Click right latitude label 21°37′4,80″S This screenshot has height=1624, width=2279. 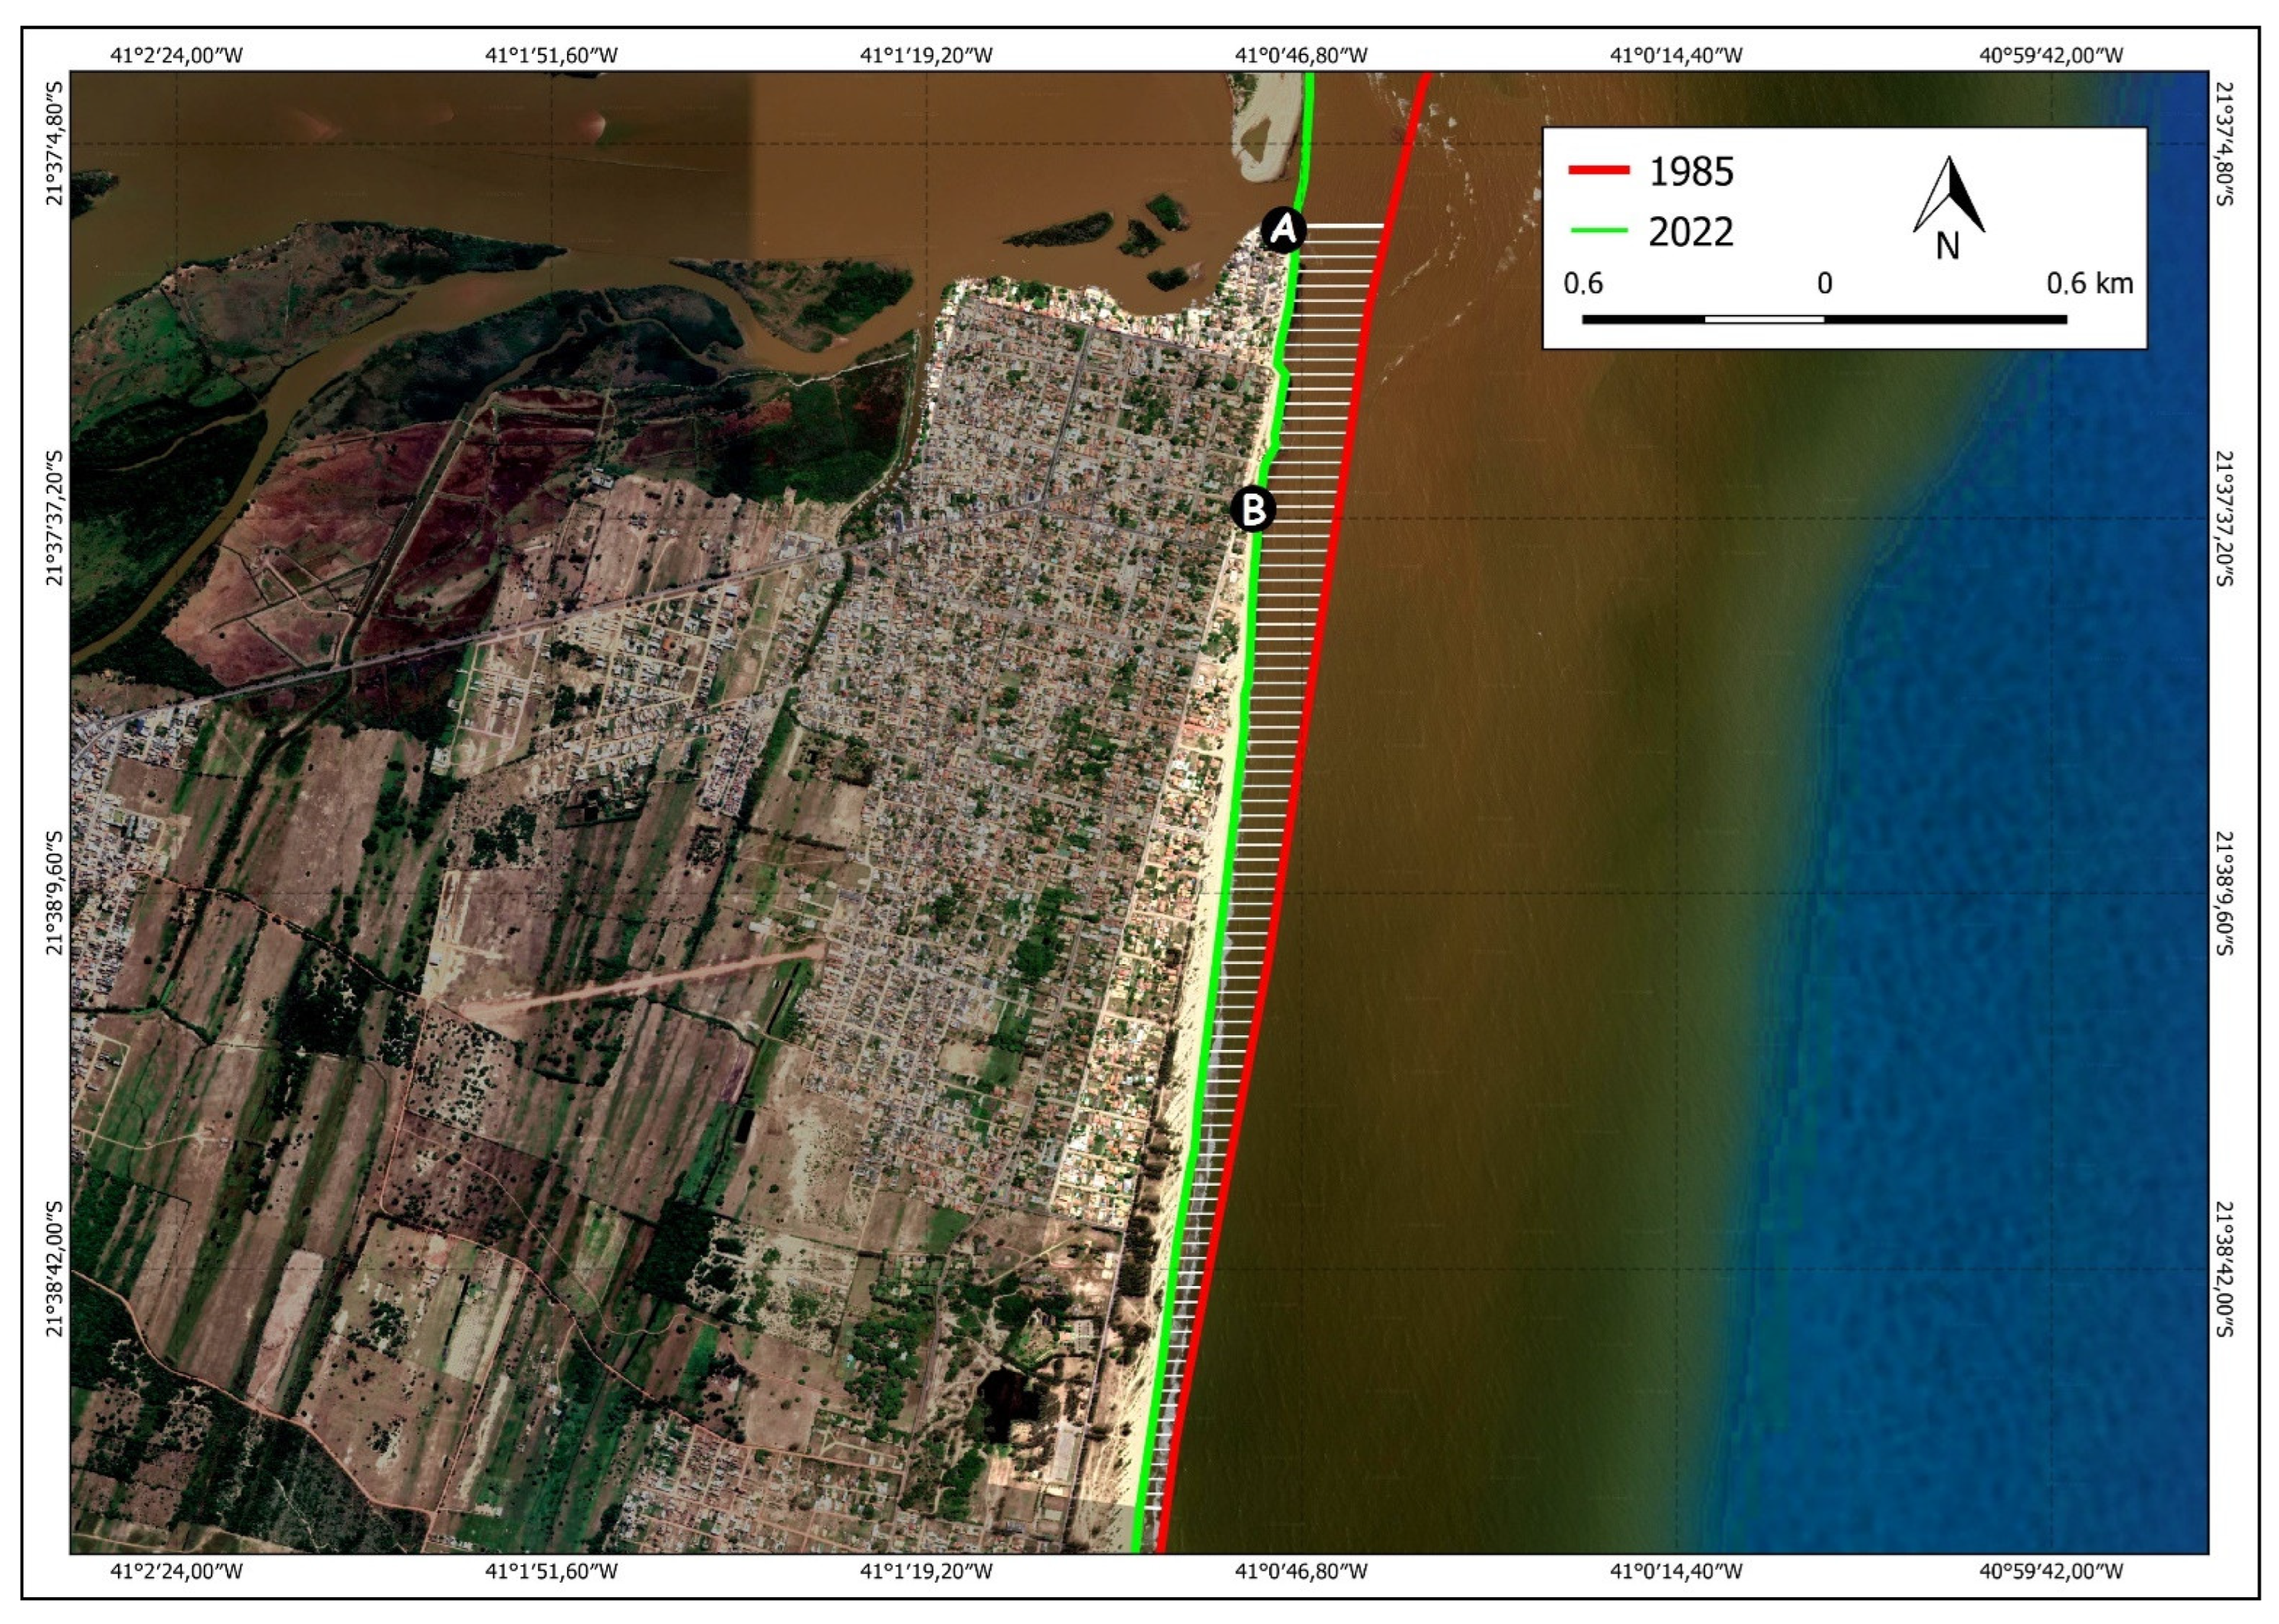pos(2222,144)
